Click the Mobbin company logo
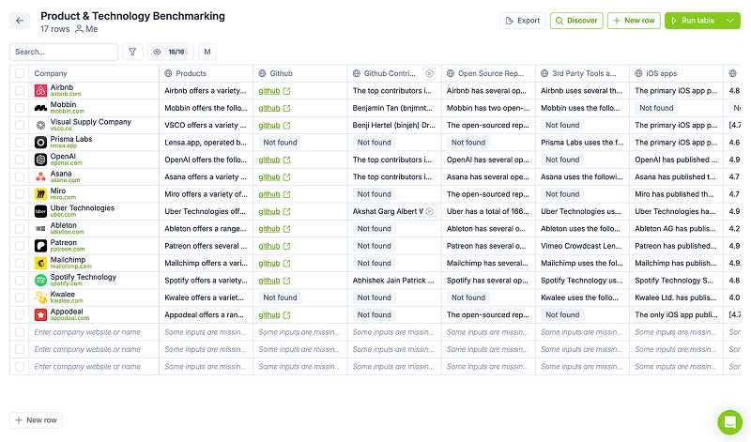The height and width of the screenshot is (442, 751). 40,108
